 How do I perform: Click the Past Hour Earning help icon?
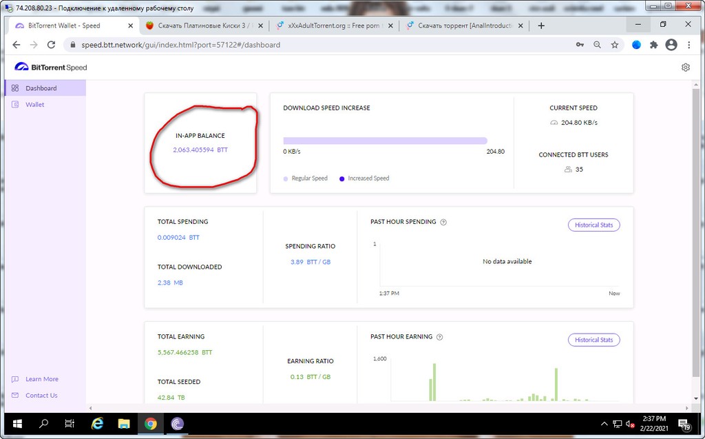(440, 337)
